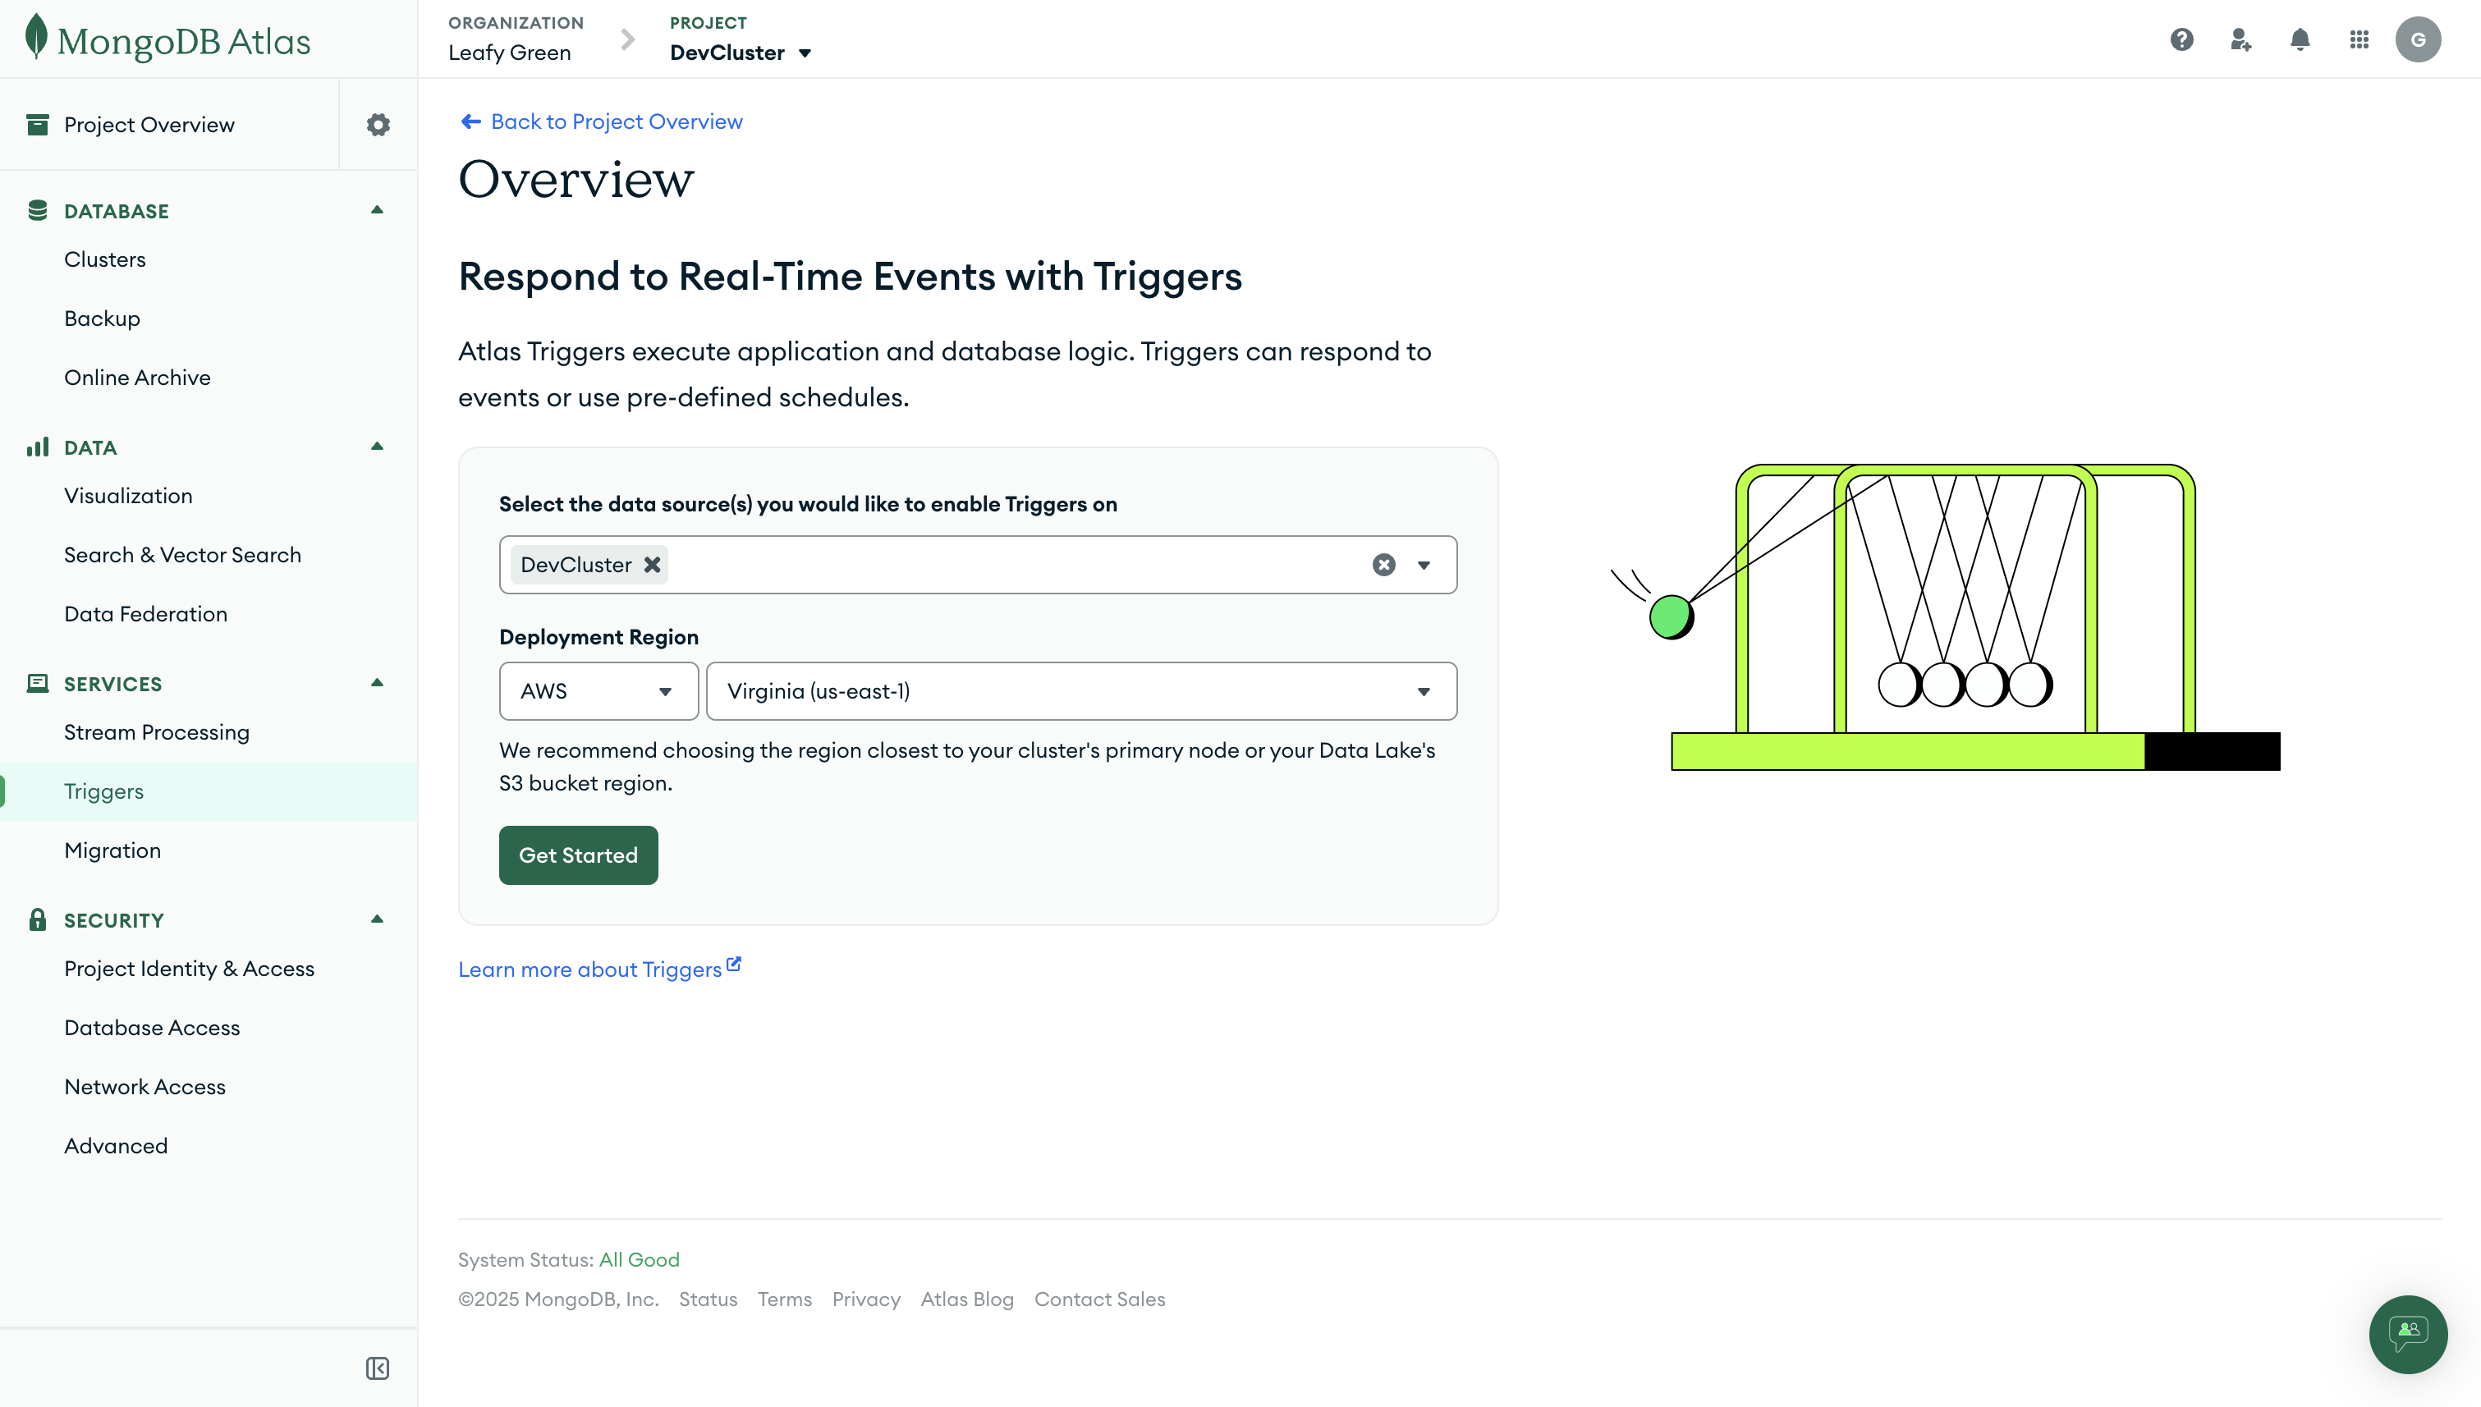The width and height of the screenshot is (2481, 1407).
Task: Open Network Access in sidebar
Action: point(145,1086)
